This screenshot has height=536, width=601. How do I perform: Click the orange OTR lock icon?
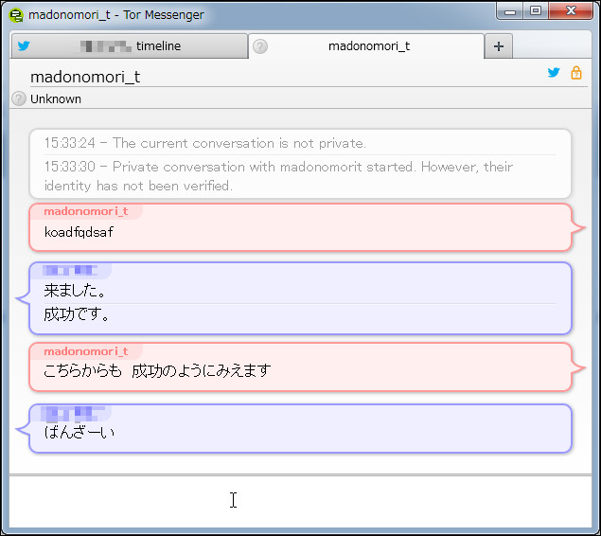coord(576,73)
